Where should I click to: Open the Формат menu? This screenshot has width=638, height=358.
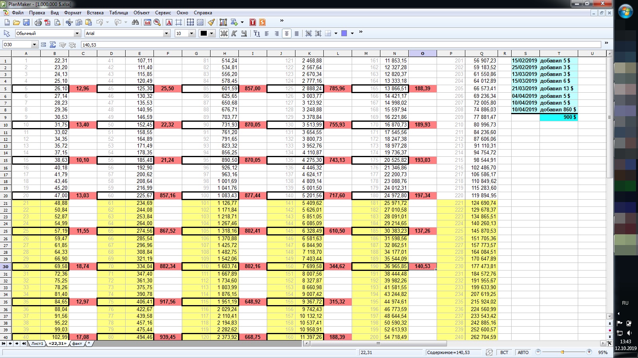73,13
